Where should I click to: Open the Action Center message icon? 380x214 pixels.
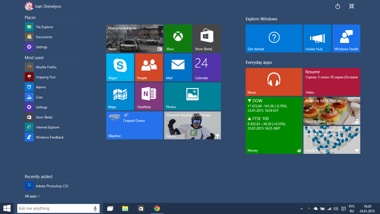pyautogui.click(x=344, y=209)
